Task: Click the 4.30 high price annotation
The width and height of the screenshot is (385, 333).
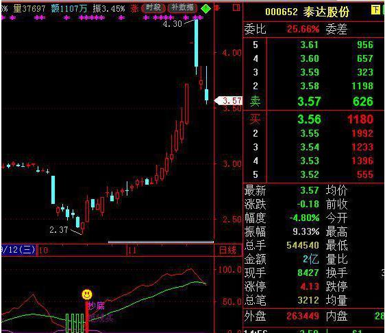Action: tap(173, 23)
